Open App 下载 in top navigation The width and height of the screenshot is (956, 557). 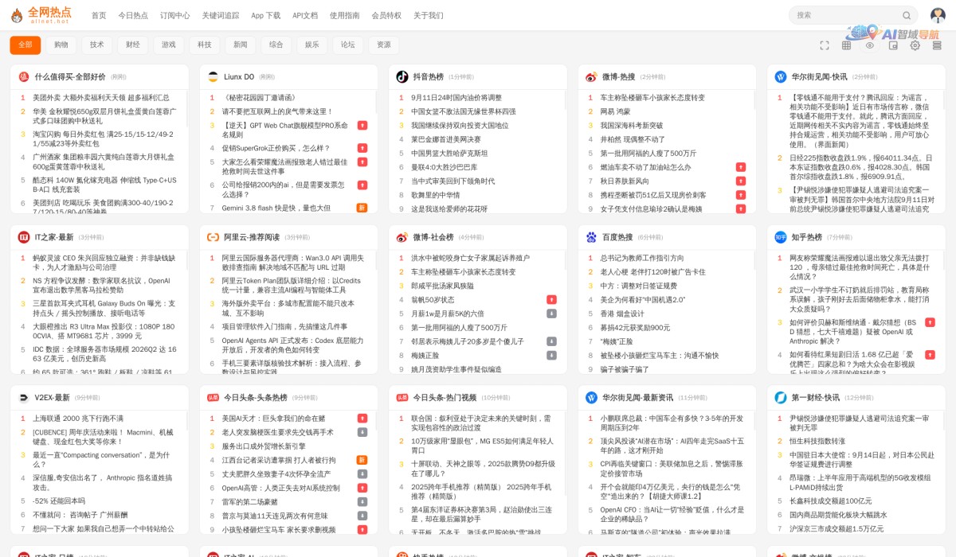[266, 15]
